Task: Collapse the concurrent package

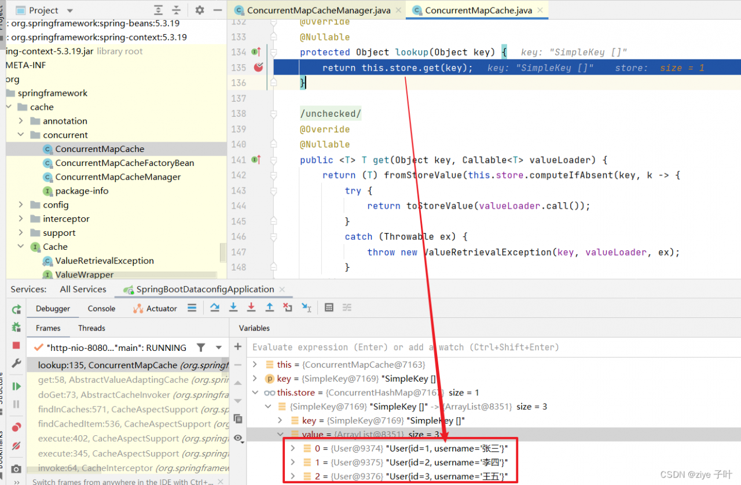Action: (21, 135)
